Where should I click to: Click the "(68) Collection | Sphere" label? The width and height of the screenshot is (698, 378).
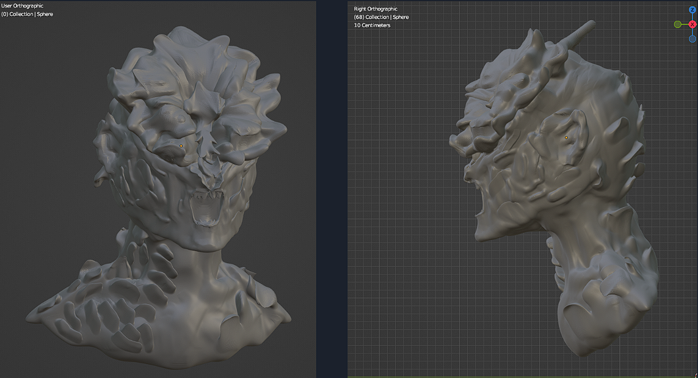pos(382,17)
